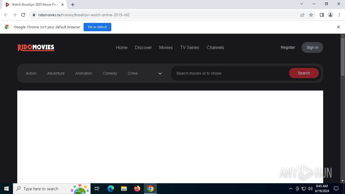
Task: Reload the page
Action: [x=23, y=15]
